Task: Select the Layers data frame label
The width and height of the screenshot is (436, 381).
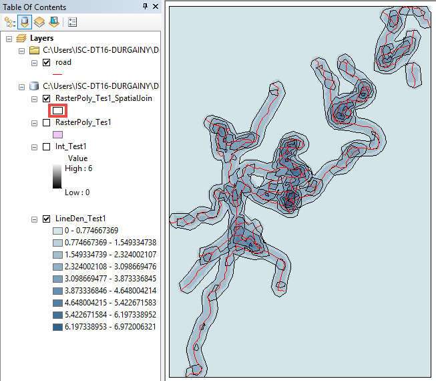Action: pyautogui.click(x=41, y=38)
